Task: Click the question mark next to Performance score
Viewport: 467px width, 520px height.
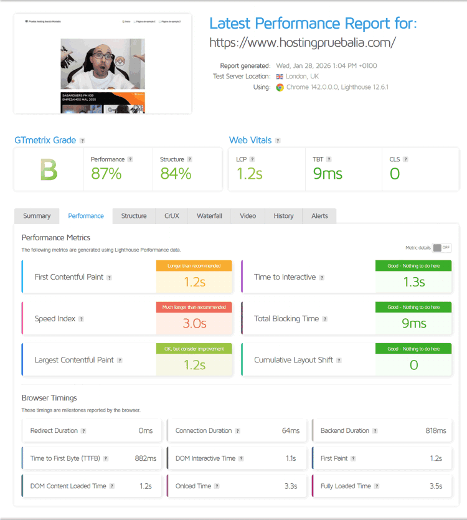Action: pos(130,159)
